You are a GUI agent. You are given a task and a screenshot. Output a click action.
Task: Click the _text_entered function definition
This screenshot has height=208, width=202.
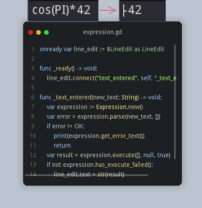[x=73, y=97]
